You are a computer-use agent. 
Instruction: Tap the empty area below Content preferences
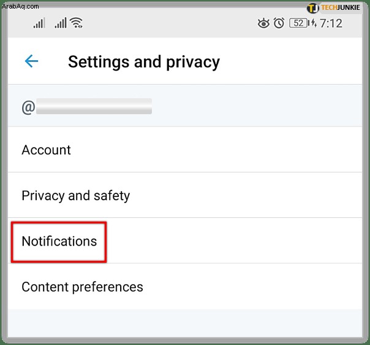[x=185, y=323]
